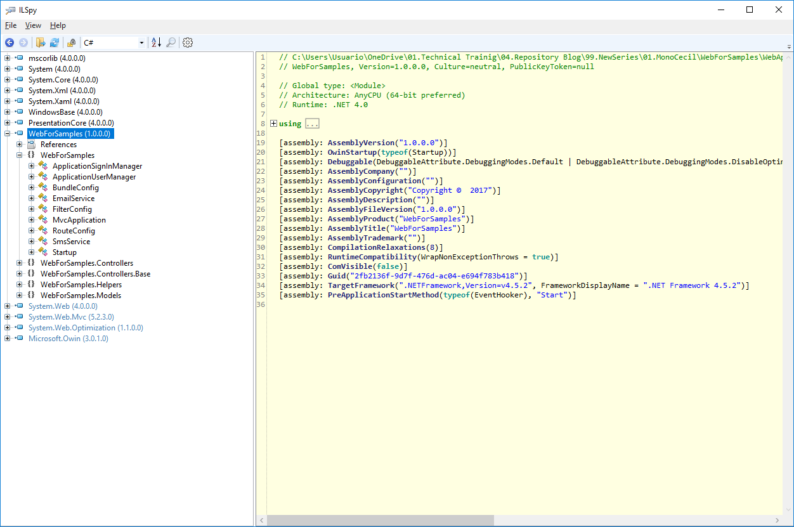Expand the WebForSamples.Controllers.Base namespace

point(19,274)
